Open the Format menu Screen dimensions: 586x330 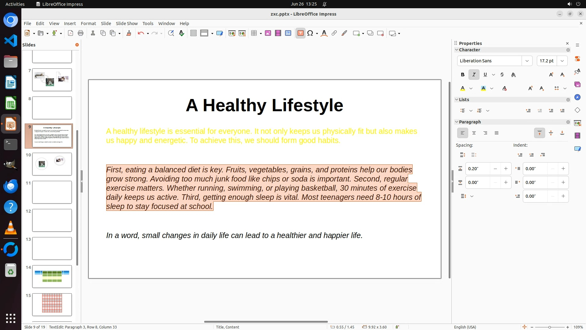[88, 24]
